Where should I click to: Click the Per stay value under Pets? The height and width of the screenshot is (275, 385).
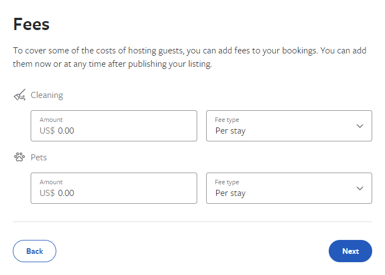pos(230,193)
